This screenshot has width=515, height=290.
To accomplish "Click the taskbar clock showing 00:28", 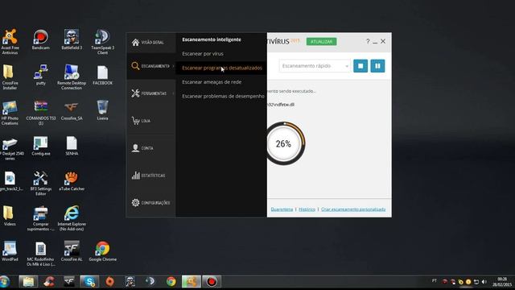I will [502, 282].
